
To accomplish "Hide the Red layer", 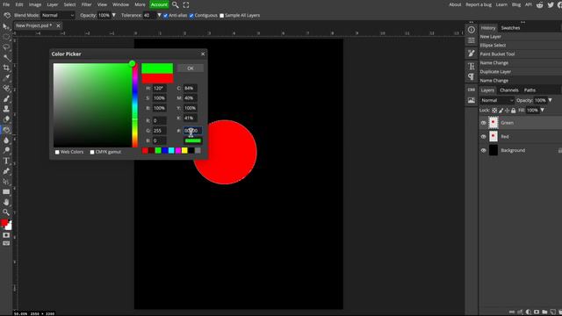I will click(x=483, y=137).
